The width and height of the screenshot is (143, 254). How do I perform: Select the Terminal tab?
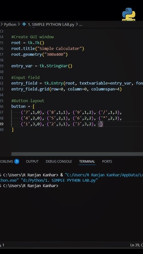(87, 162)
